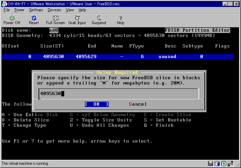Maximize the VMware Workstation window
Viewport: 241px width, 168px height.
click(x=230, y=4)
